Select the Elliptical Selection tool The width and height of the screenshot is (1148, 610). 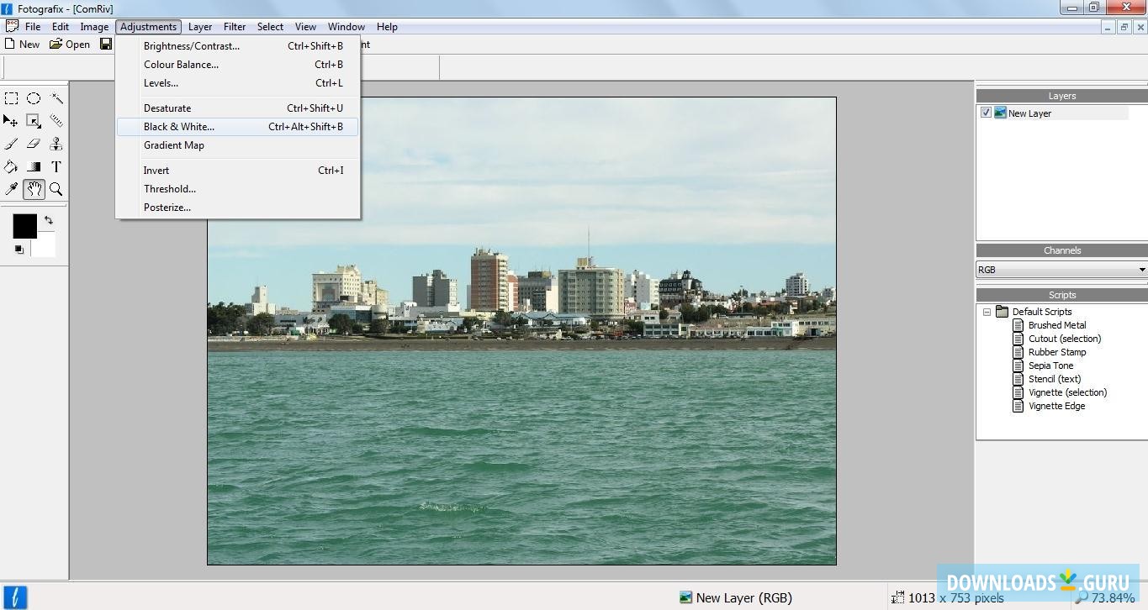(x=34, y=98)
